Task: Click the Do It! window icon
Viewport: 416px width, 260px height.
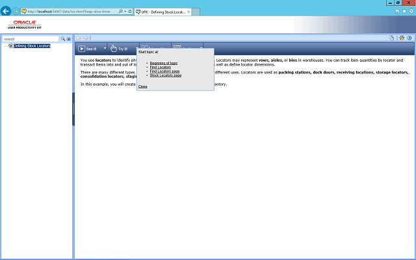Action: (177, 47)
